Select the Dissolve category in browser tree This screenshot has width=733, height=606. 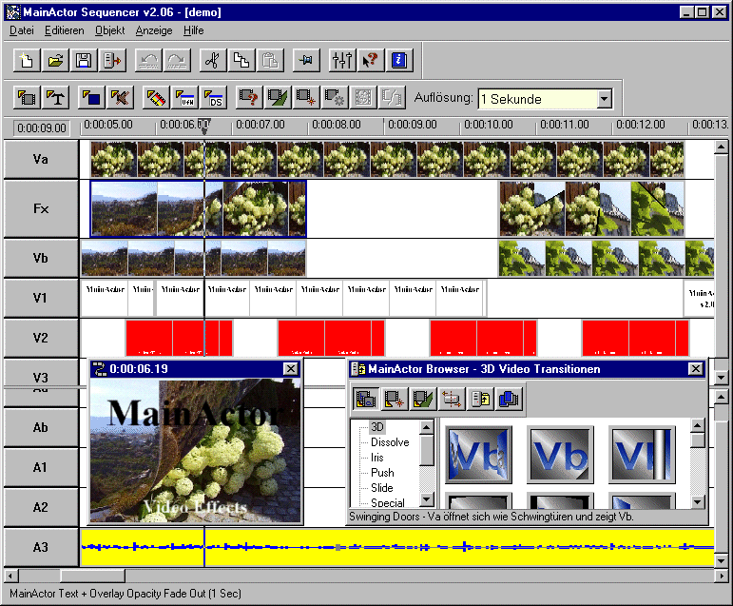390,442
